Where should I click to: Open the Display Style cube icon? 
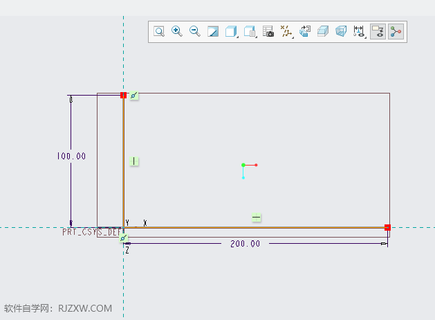230,31
